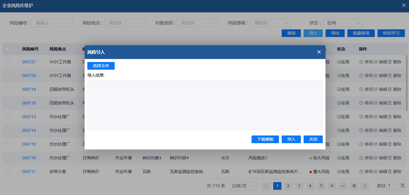This screenshot has width=409, height=195.
Task: Check the row 000719 checkbox
Action: 8,89
